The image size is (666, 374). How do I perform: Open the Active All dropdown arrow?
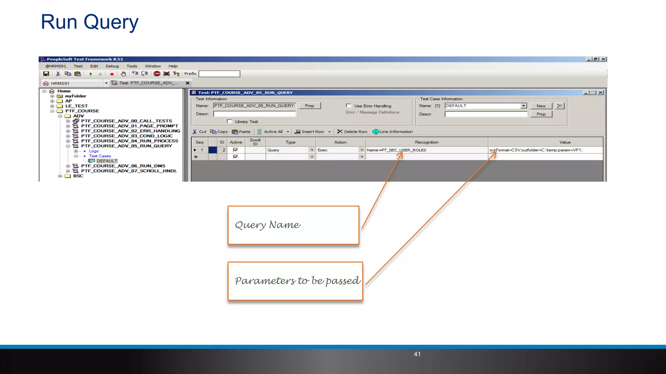pyautogui.click(x=288, y=132)
